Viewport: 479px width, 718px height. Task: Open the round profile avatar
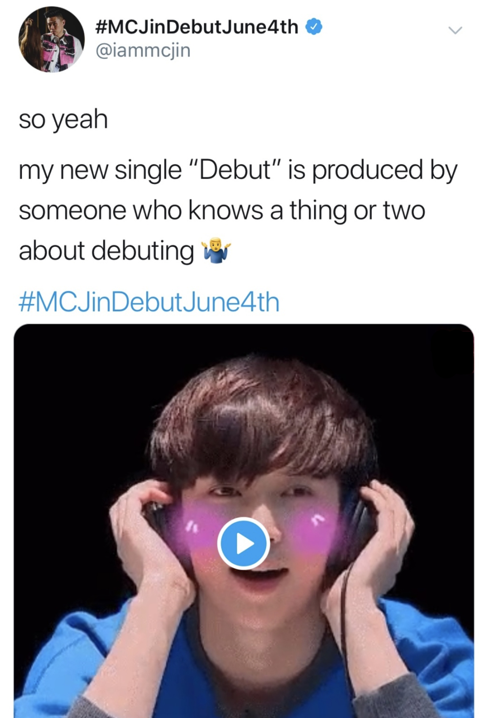coord(51,39)
